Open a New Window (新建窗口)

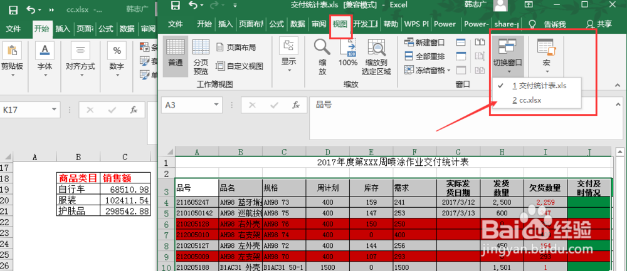click(x=424, y=43)
